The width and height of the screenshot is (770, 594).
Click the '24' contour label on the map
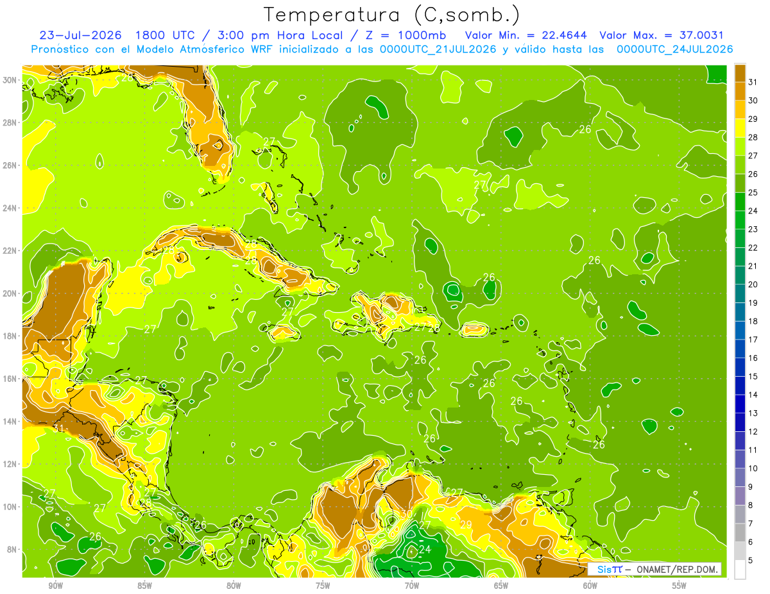(425, 550)
